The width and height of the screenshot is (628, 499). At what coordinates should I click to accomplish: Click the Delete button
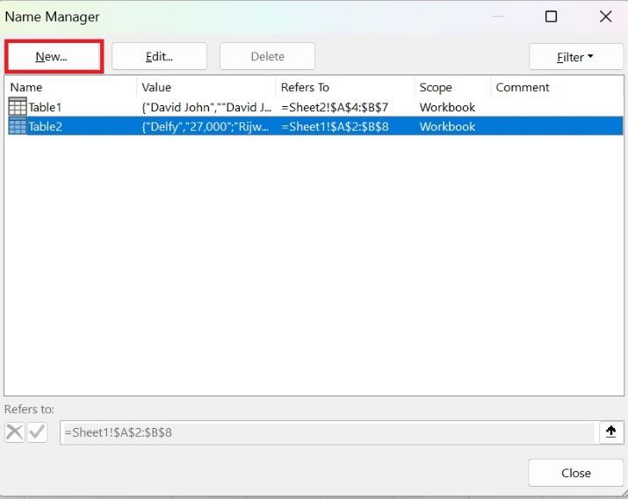(267, 56)
